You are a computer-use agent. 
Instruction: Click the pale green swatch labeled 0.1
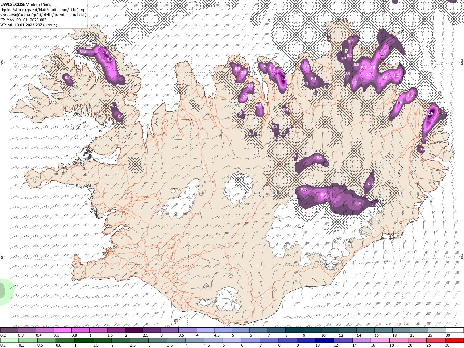9,340
